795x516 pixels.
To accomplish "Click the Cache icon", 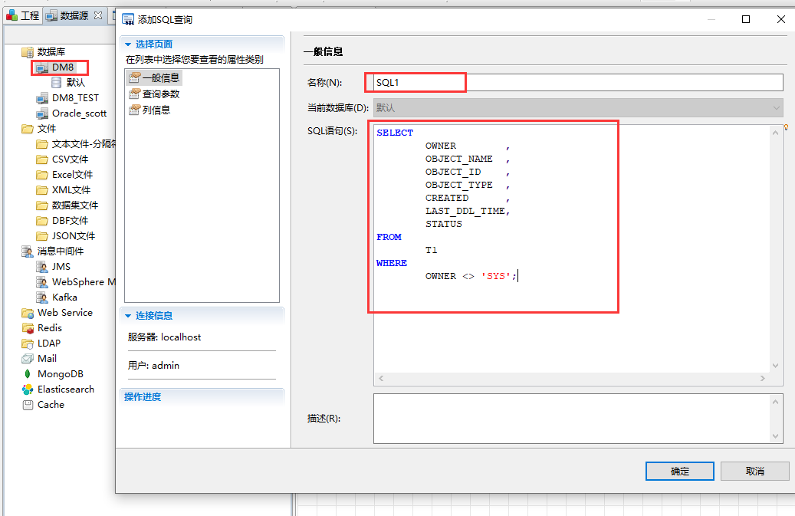I will [x=28, y=405].
